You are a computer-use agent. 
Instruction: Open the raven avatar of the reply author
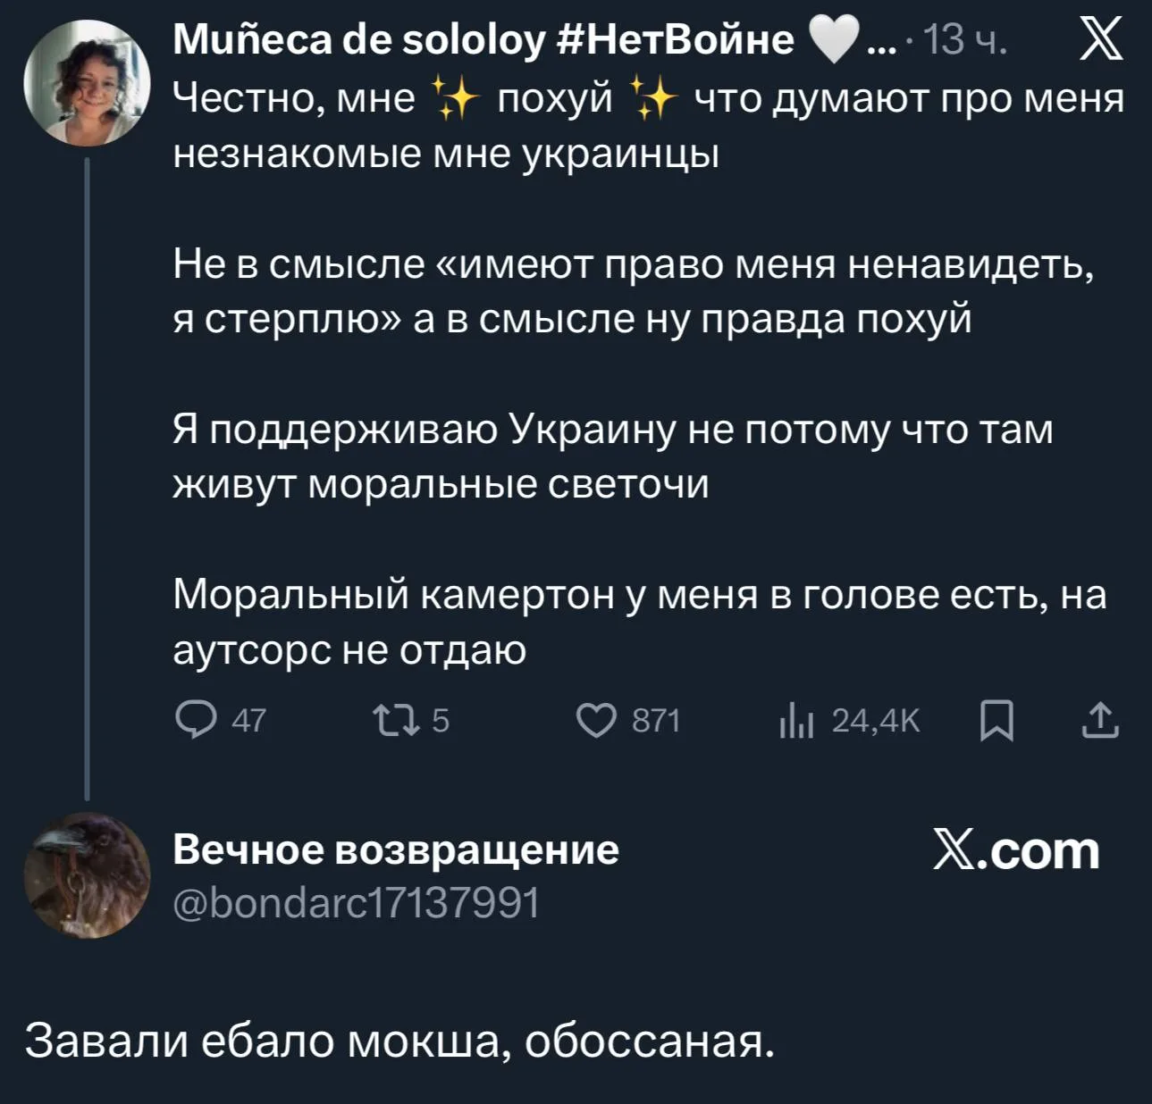click(x=87, y=875)
